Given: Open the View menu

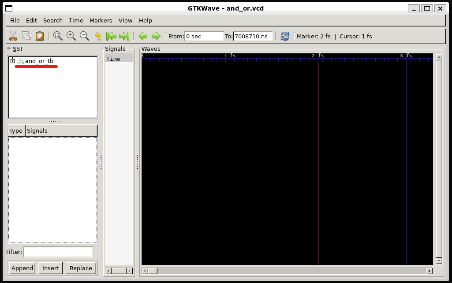Looking at the screenshot, I should [125, 20].
